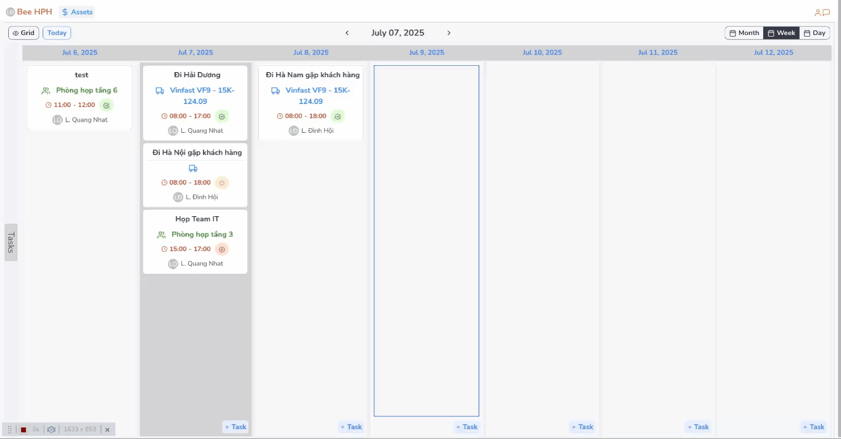Click the Bee HPH logo icon

(x=10, y=12)
